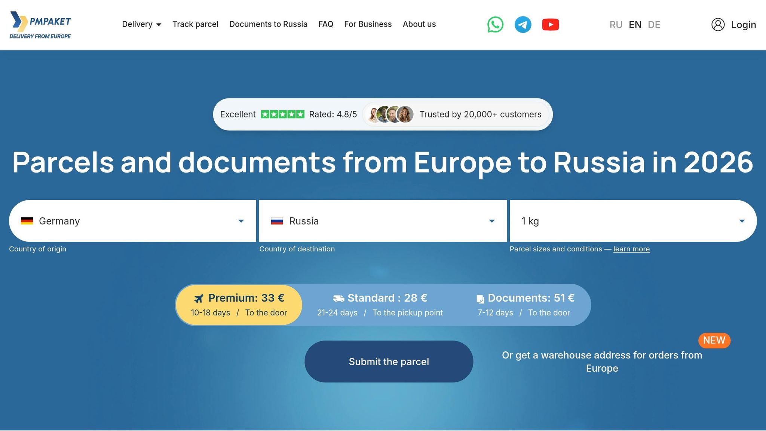Switch language to RU

click(x=616, y=25)
